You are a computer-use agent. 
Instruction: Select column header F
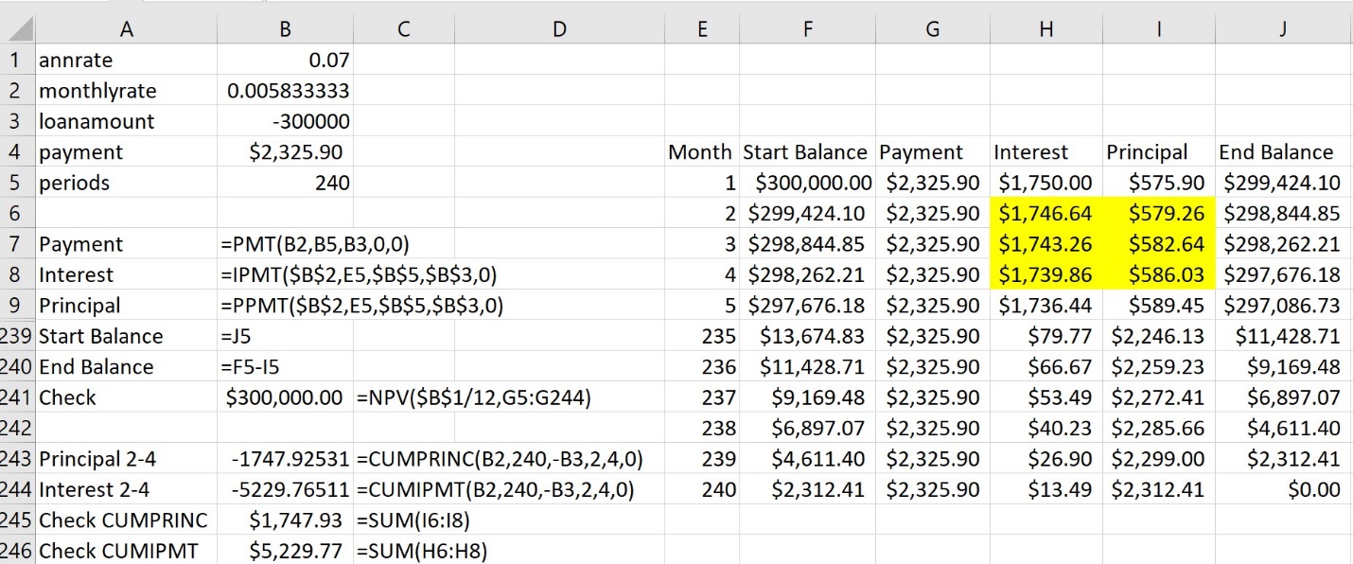click(807, 28)
